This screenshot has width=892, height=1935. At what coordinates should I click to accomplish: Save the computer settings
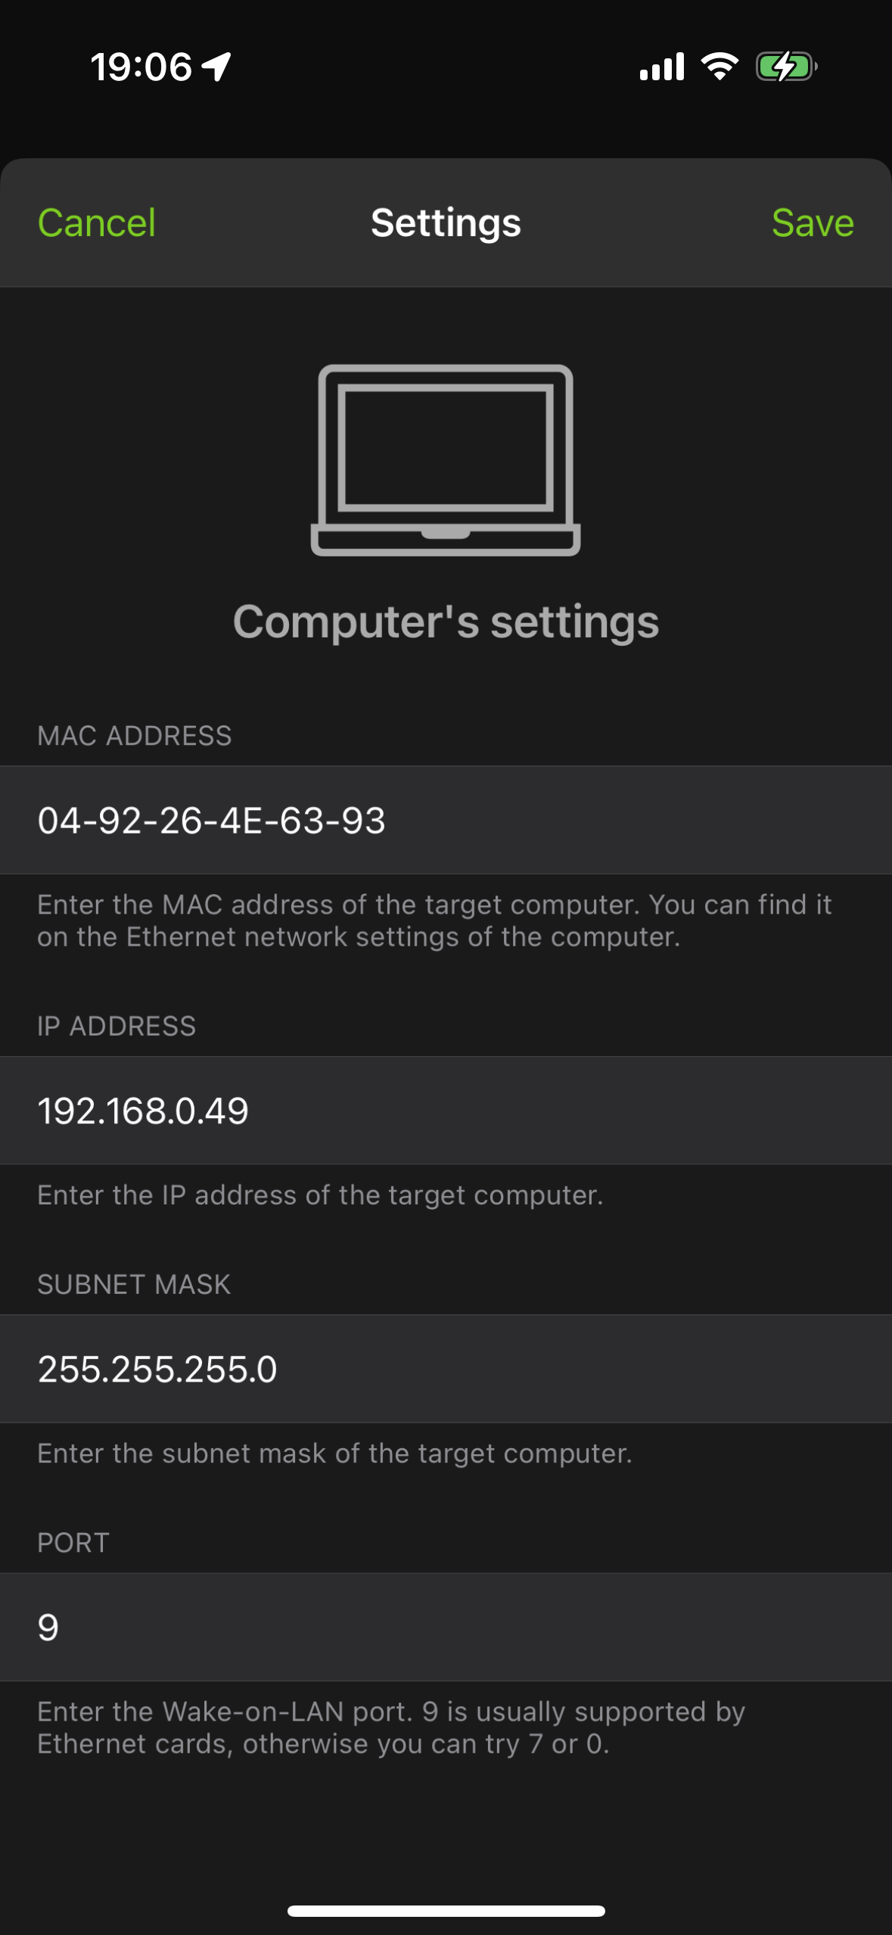tap(812, 223)
